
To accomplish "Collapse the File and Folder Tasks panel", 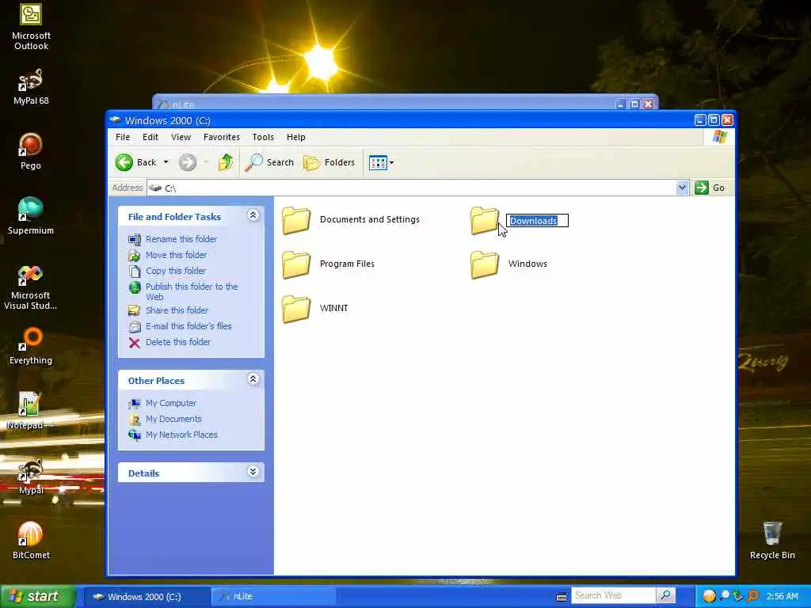I will (253, 215).
